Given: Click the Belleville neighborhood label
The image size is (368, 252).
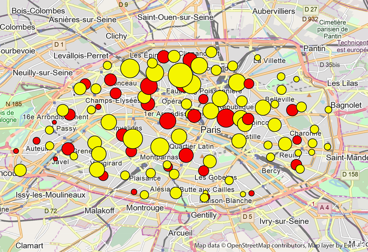Looking at the screenshot, I should click(x=280, y=99).
